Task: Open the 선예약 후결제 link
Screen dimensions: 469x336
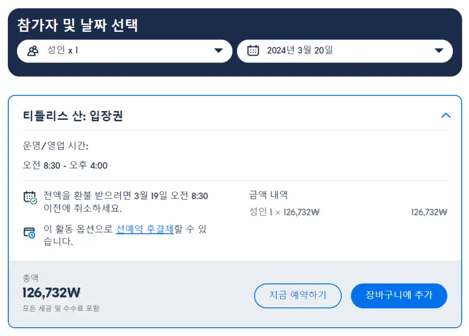Action: (x=144, y=229)
